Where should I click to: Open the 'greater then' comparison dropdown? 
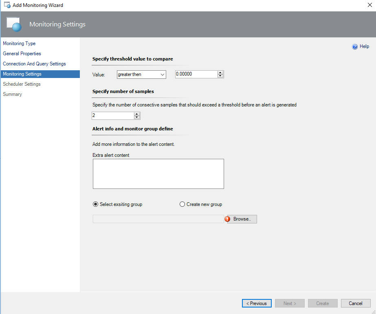[141, 74]
